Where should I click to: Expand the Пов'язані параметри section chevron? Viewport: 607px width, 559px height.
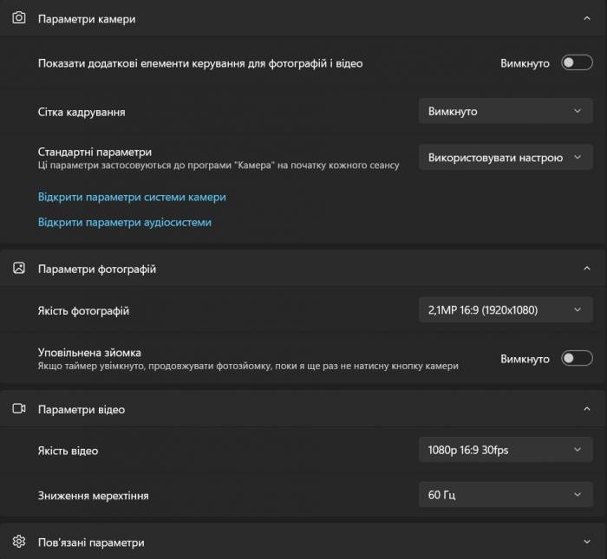[587, 542]
